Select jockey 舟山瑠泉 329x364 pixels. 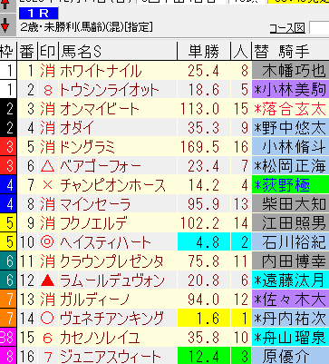291,338
